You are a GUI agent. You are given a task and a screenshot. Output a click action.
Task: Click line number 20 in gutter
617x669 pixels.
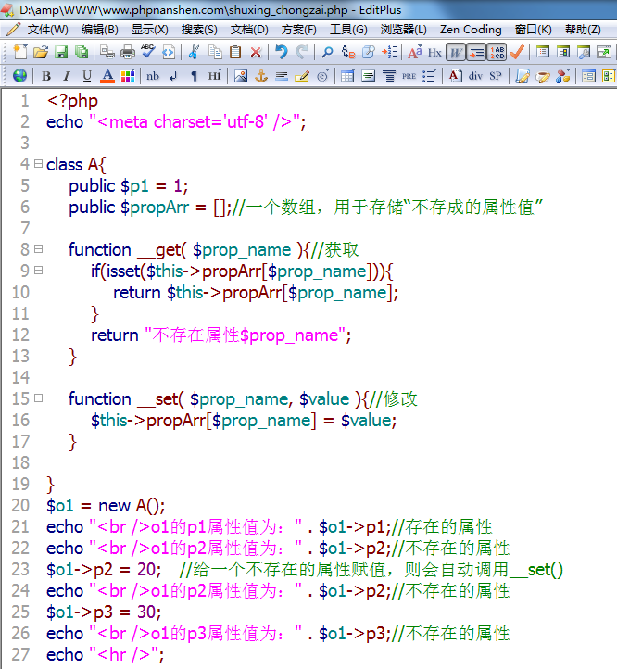click(20, 506)
